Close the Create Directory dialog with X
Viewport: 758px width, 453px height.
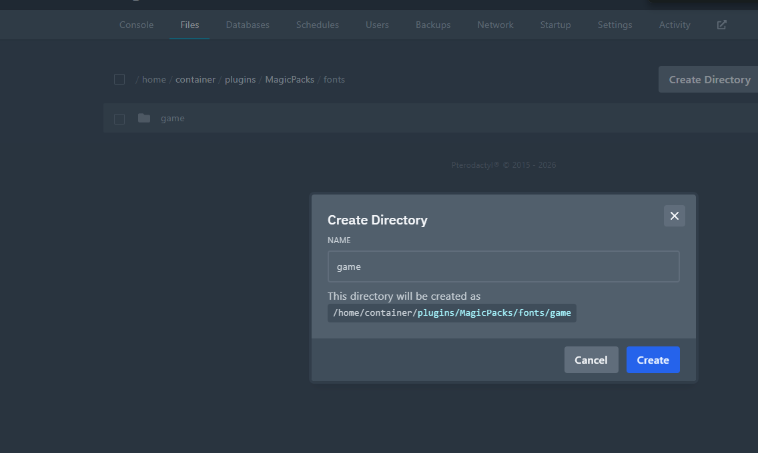pos(675,216)
